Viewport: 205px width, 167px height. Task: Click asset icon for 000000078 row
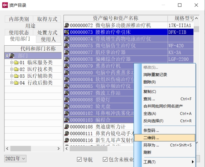pos(67,59)
